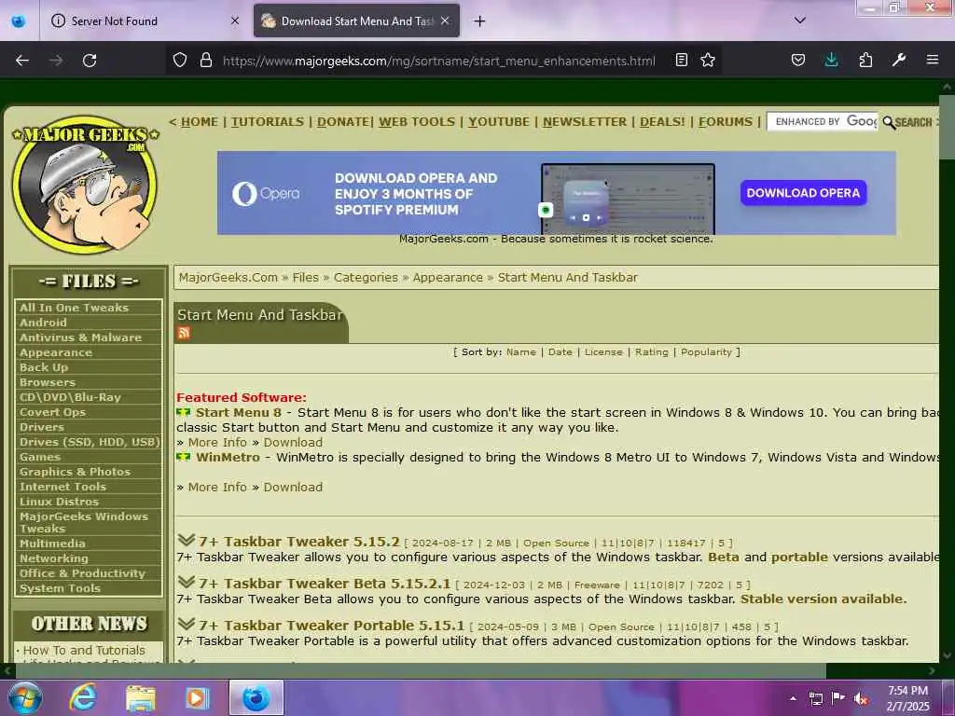Launch Internet Explorer from the taskbar
955x716 pixels.
(83, 697)
